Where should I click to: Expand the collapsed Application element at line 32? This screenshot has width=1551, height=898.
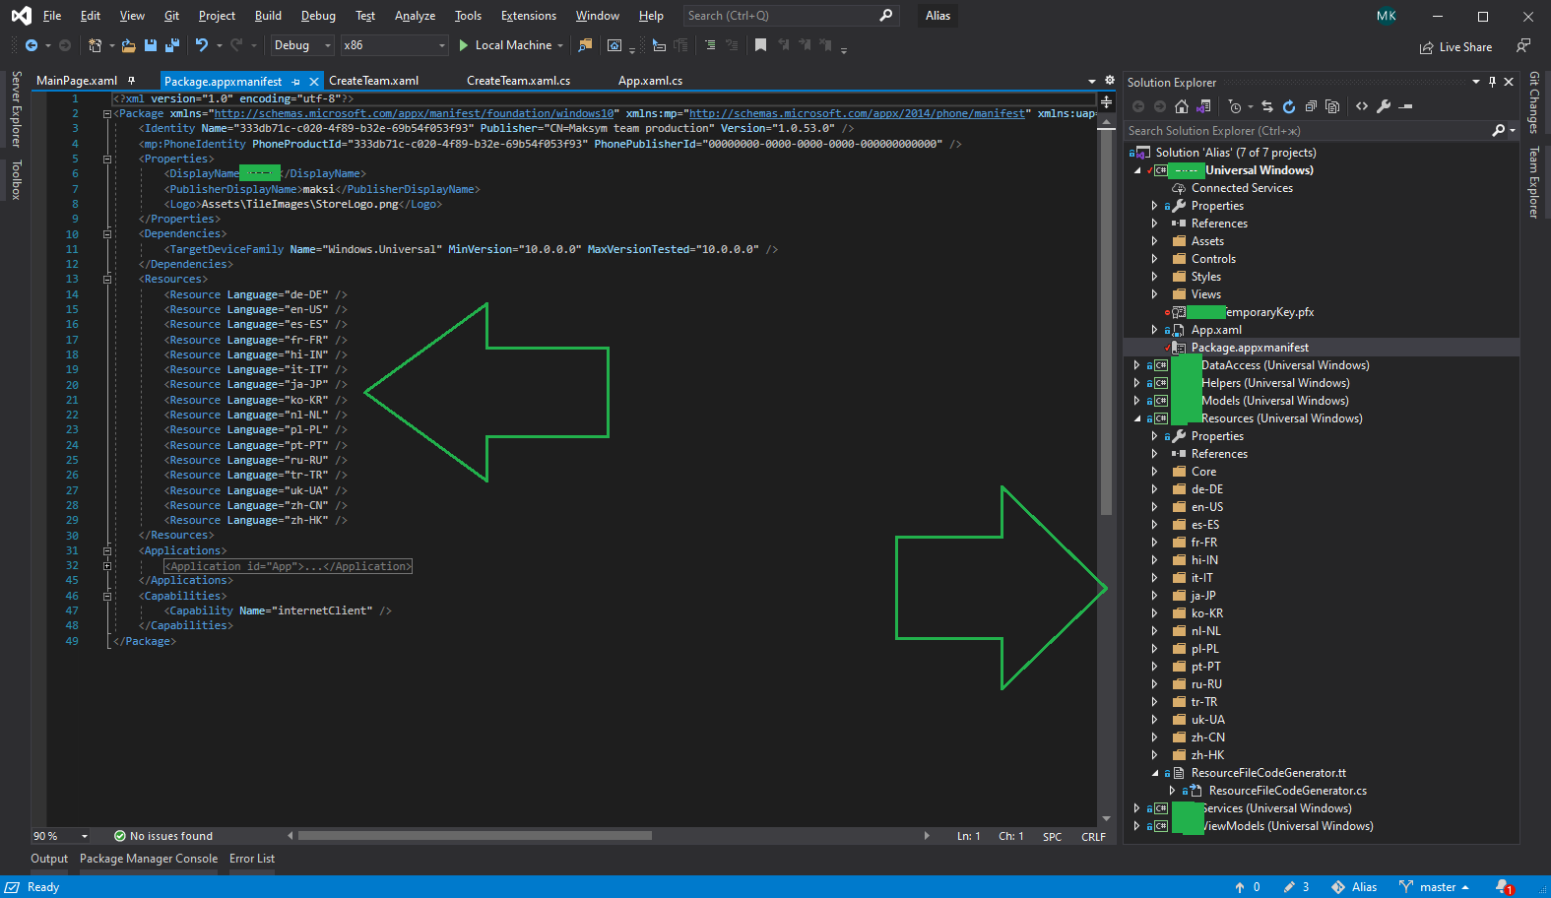coord(106,566)
